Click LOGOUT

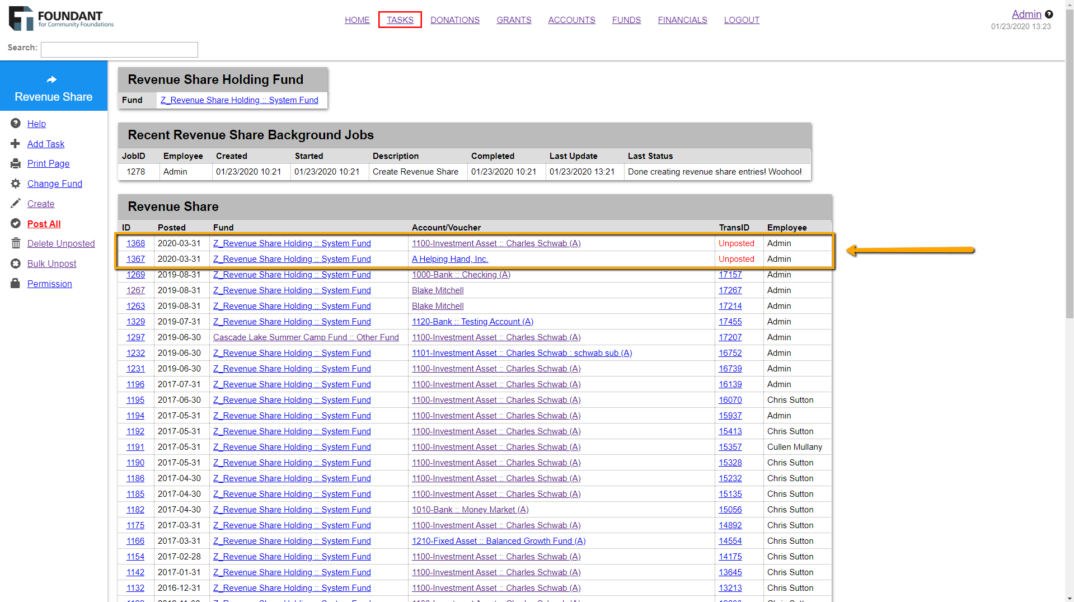[742, 20]
